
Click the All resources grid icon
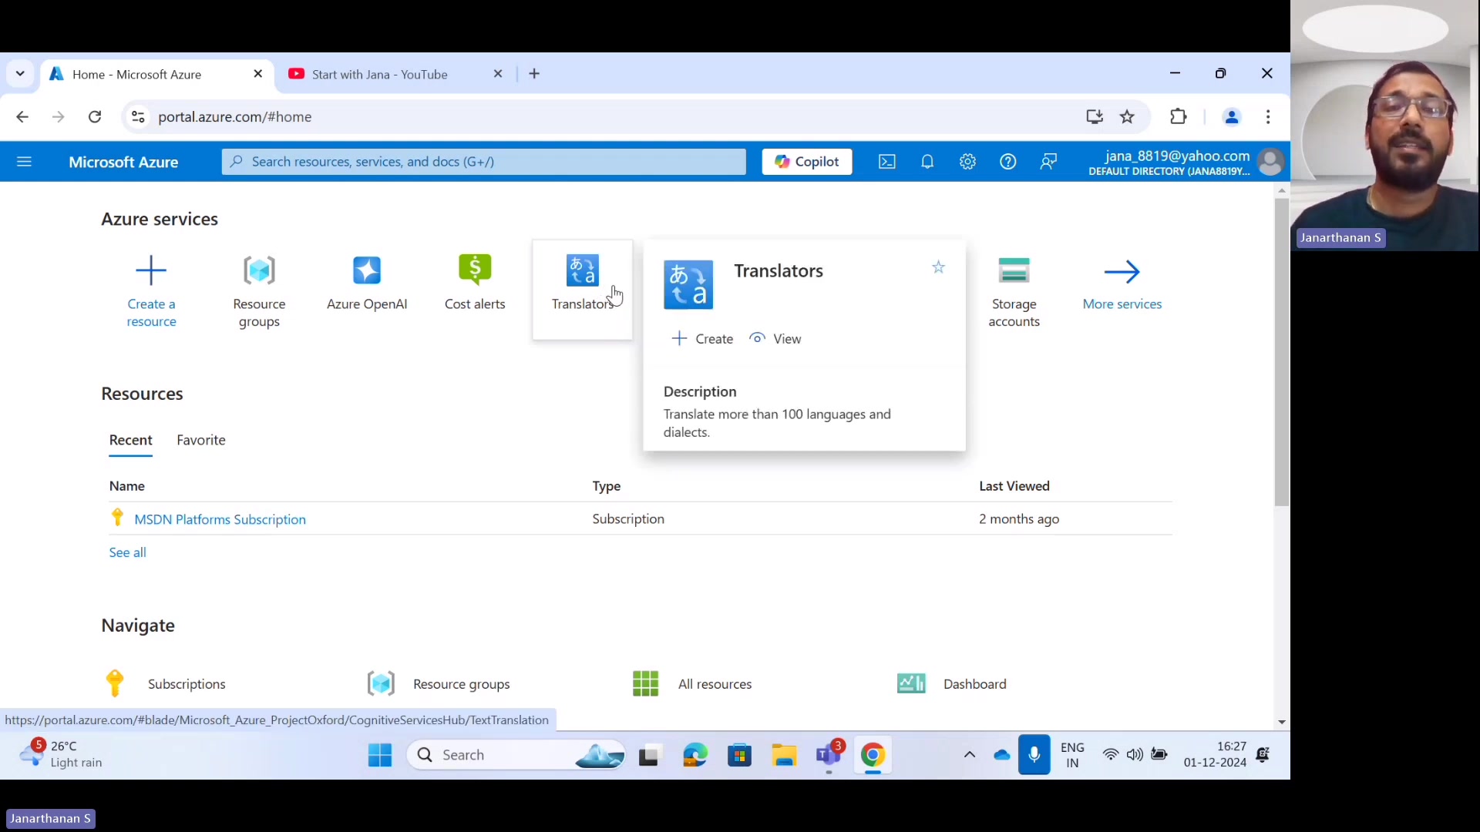pyautogui.click(x=645, y=683)
